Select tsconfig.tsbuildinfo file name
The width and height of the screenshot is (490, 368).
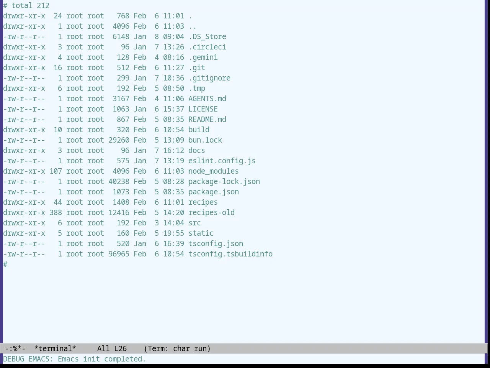[230, 254]
